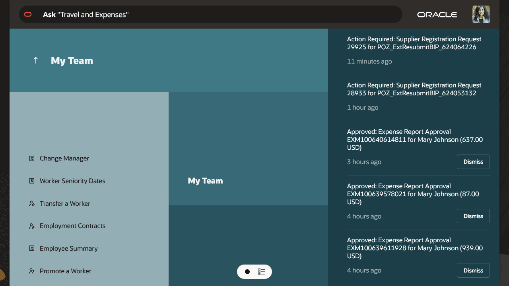The image size is (509, 286).
Task: Collapse the panel with the up arrow
Action: point(35,60)
